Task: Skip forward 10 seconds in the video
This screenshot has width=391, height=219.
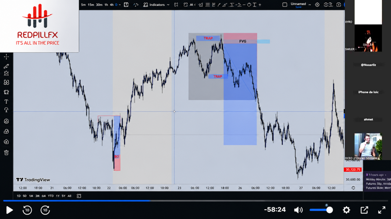Action: (x=45, y=210)
